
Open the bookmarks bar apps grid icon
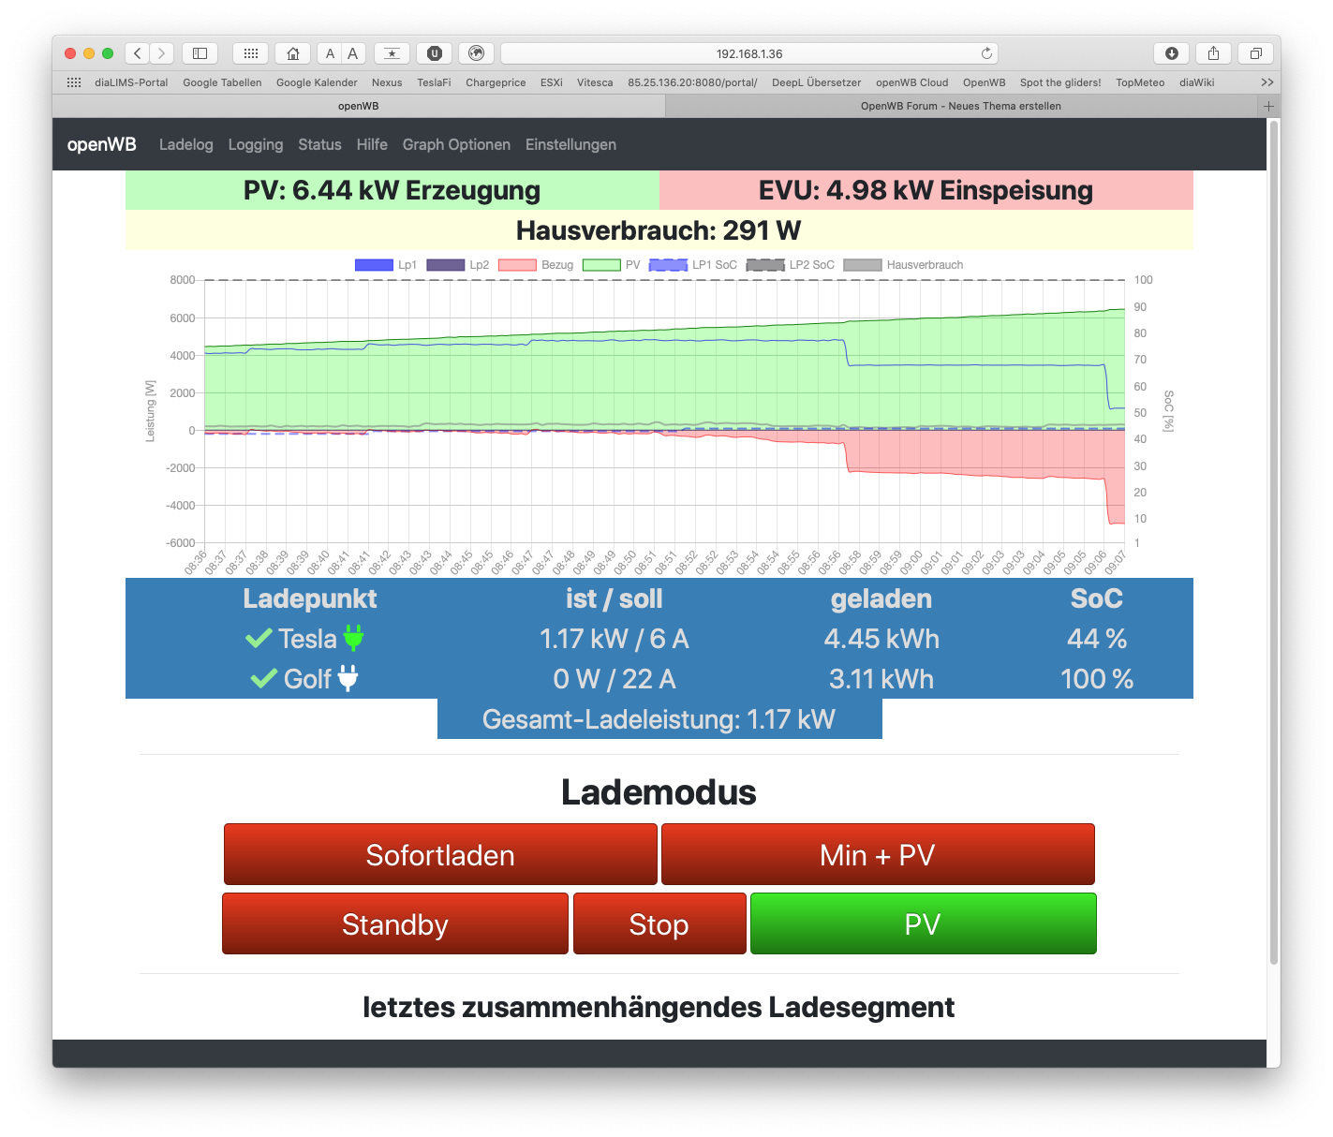pyautogui.click(x=74, y=82)
